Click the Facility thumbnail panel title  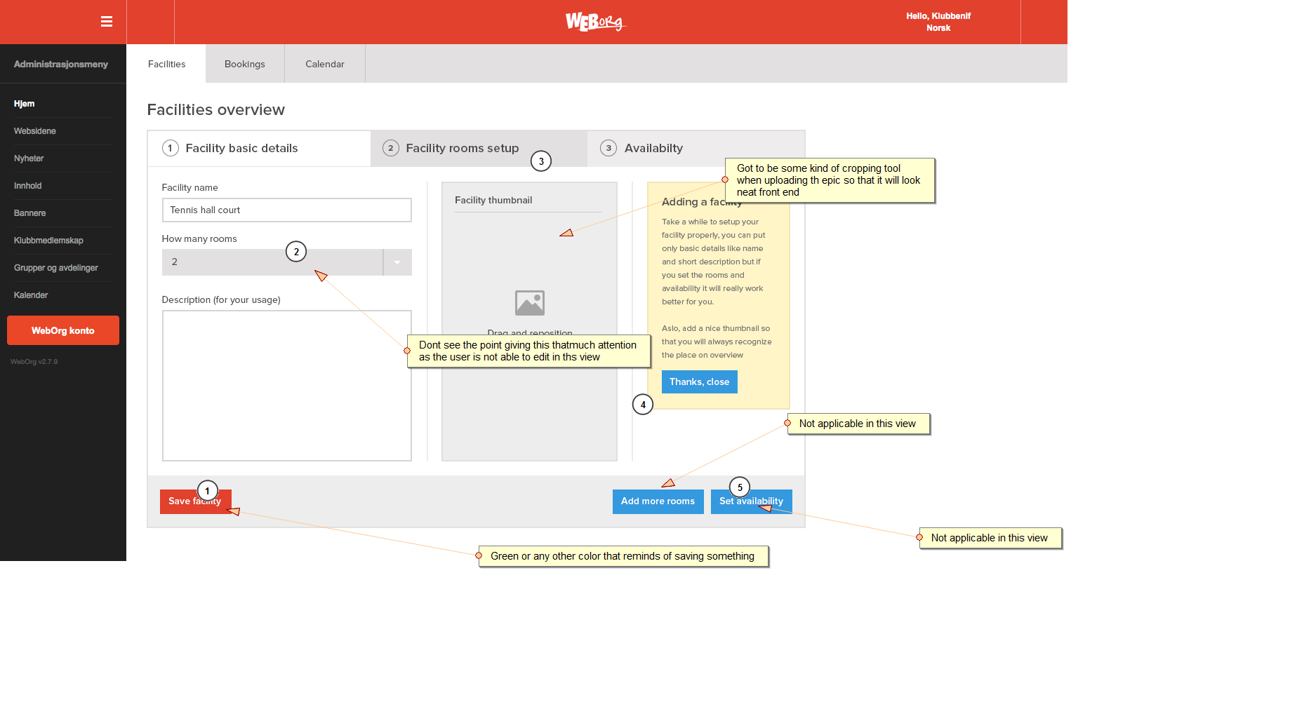coord(493,200)
